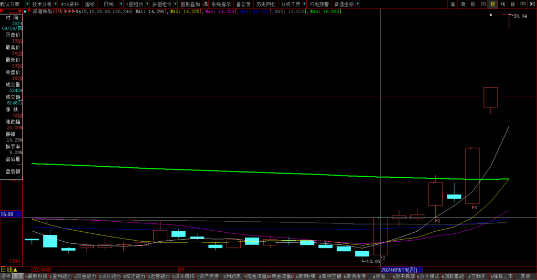Image resolution: width=537 pixels, height=280 pixels.
Task: Click the star icon before 品渥食品
Action: click(25, 10)
